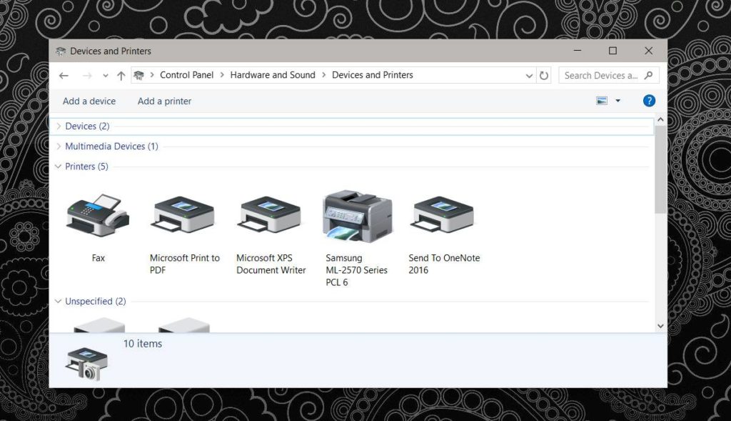The image size is (731, 421).
Task: Click Add a device
Action: [89, 101]
